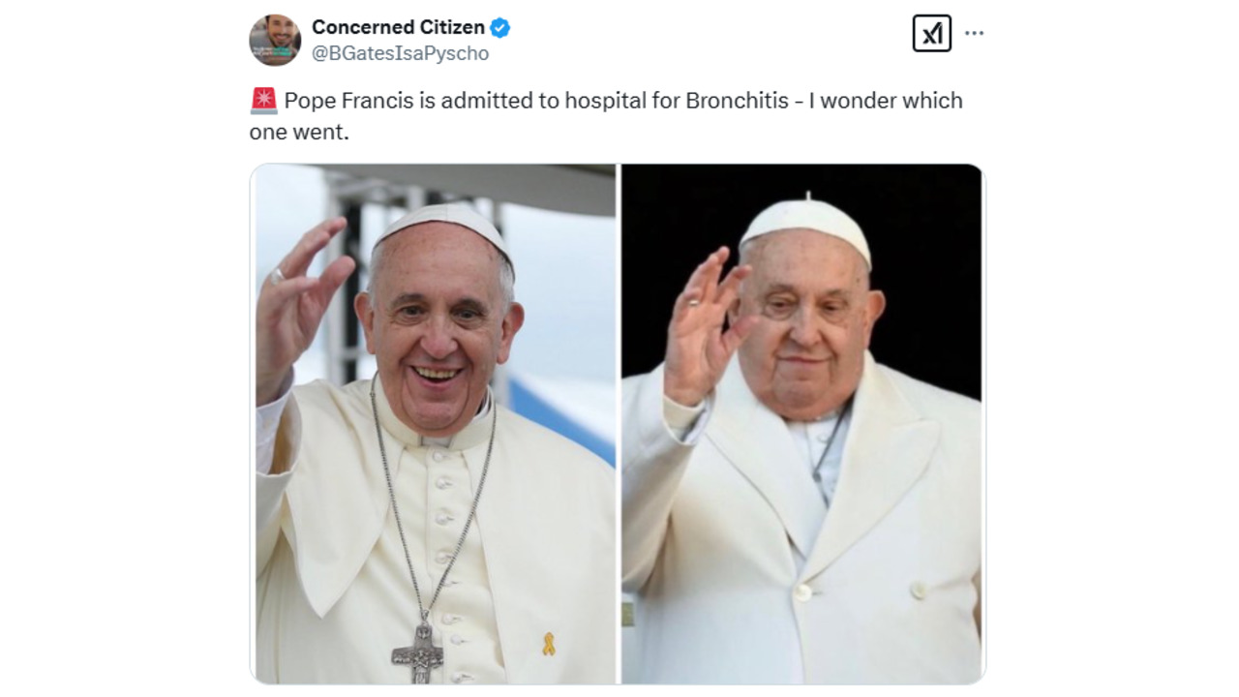Open the right photo with black background

802,424
